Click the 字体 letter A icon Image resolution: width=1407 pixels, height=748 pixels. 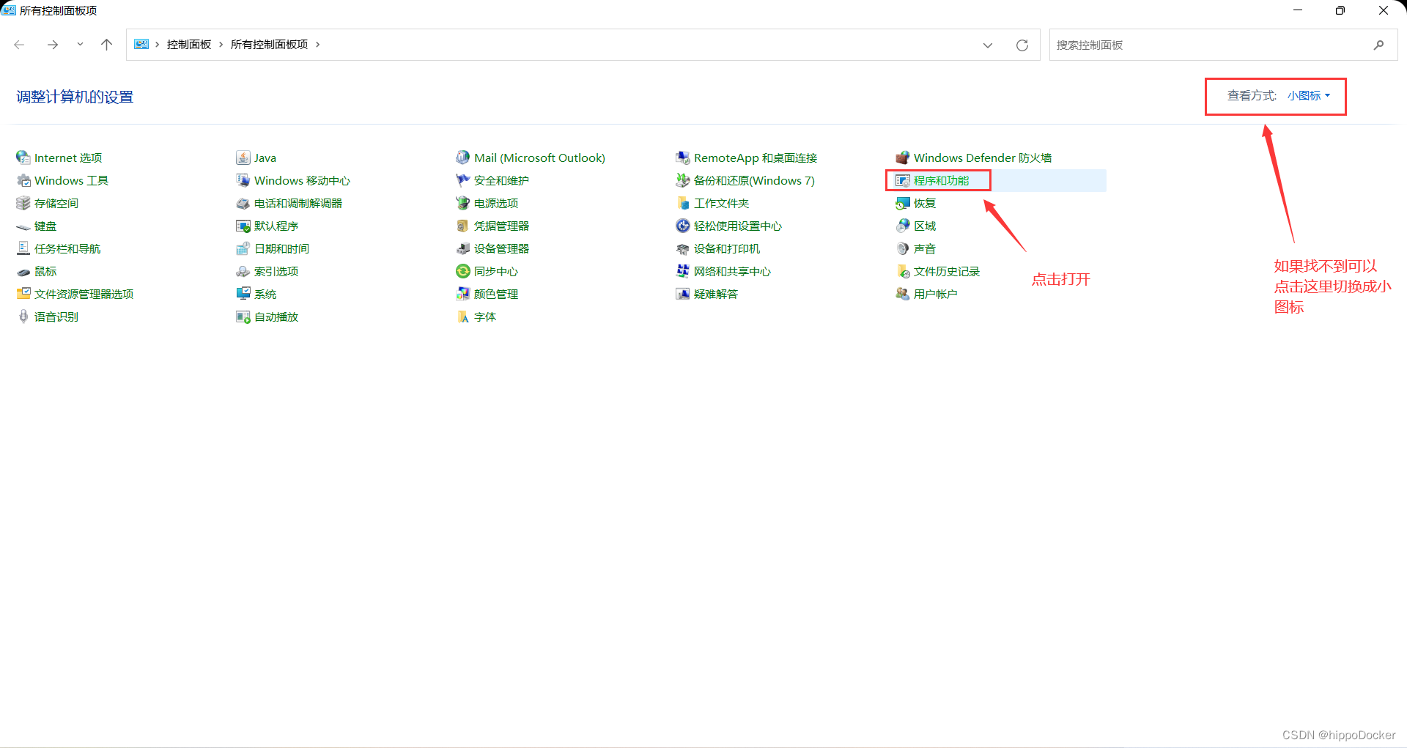point(463,316)
